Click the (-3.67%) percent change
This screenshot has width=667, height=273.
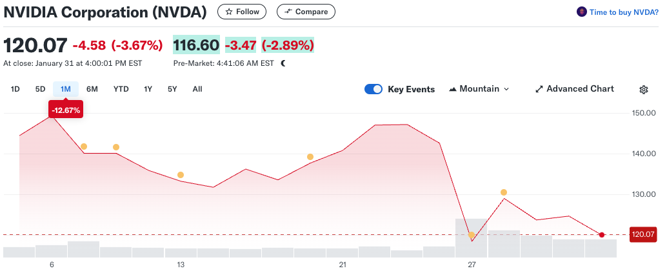pyautogui.click(x=137, y=45)
